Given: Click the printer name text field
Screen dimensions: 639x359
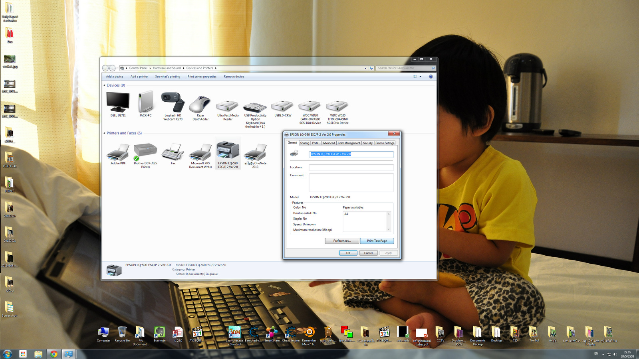Looking at the screenshot, I should pos(351,154).
